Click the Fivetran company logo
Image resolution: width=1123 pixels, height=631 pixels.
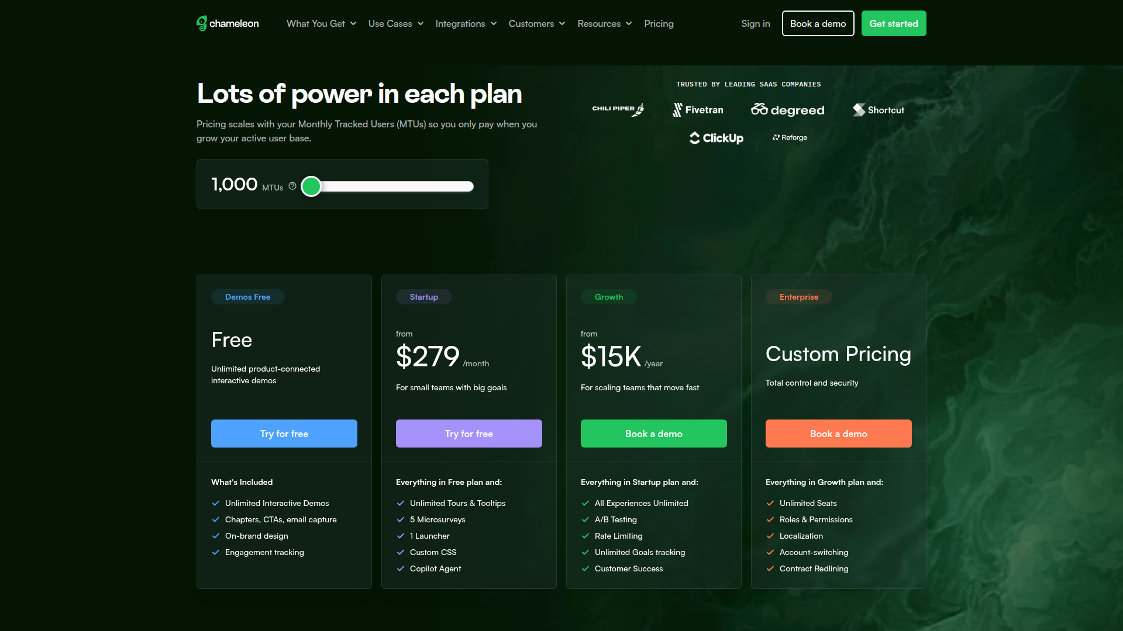(698, 110)
